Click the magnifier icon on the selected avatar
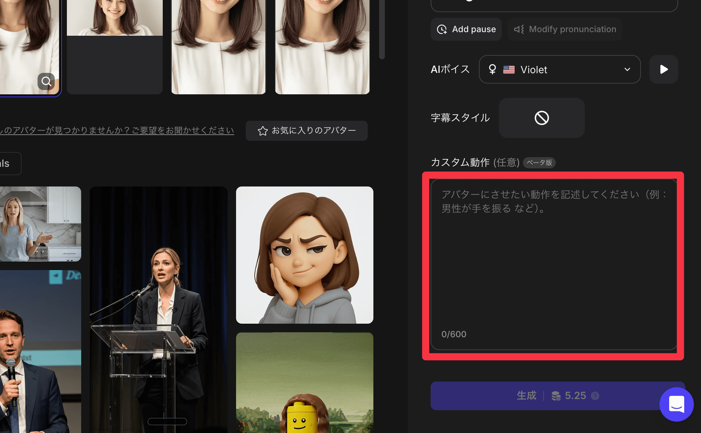 [x=46, y=81]
